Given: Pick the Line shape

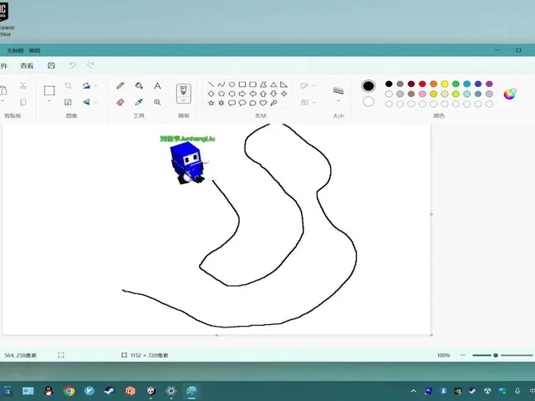Looking at the screenshot, I should pos(211,84).
